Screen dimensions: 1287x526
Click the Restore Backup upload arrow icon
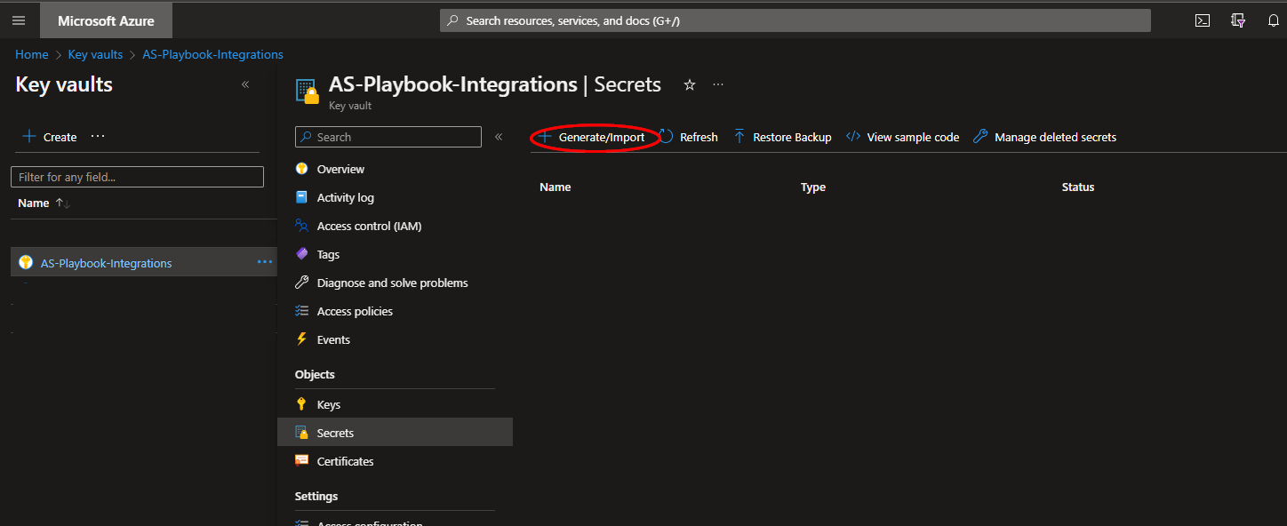[x=739, y=137]
